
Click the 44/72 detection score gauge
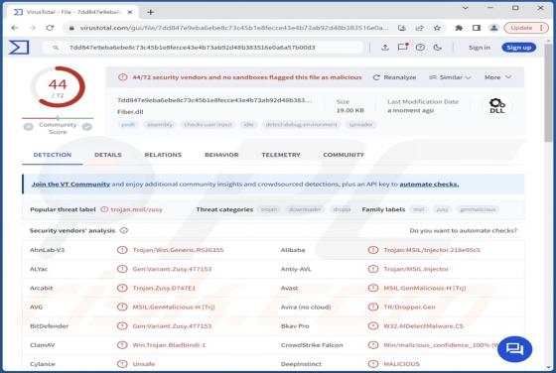point(58,86)
